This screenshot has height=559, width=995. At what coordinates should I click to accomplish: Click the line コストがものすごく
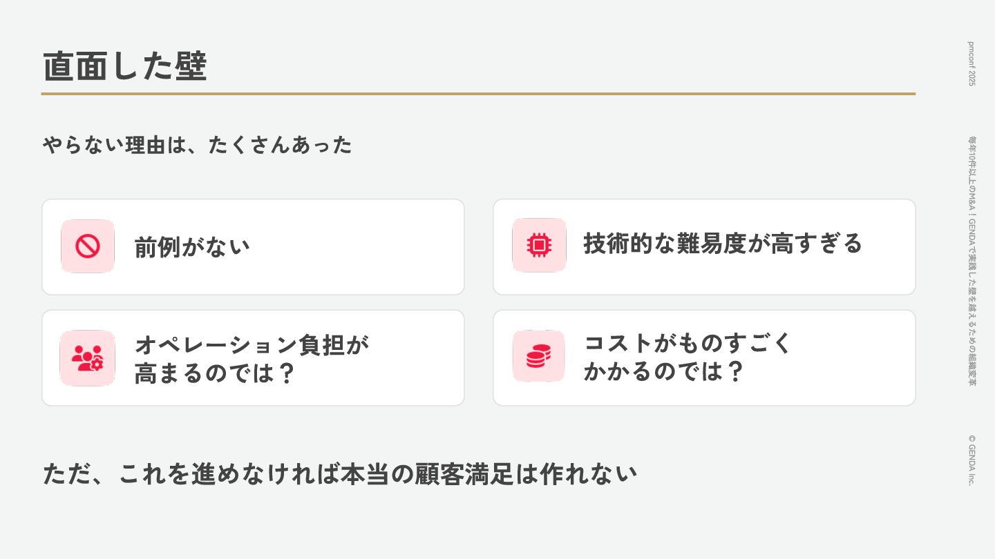pos(688,342)
